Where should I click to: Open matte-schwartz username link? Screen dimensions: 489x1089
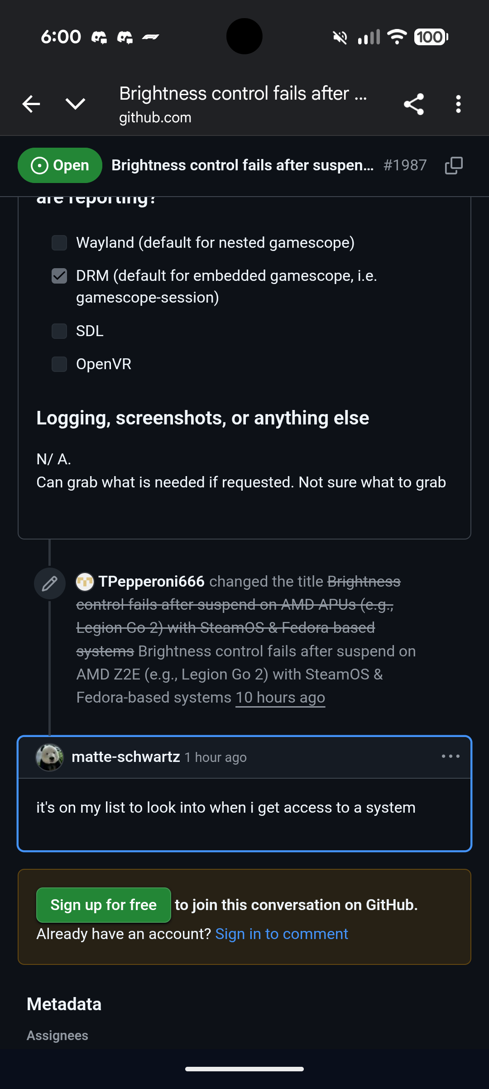[x=126, y=757]
